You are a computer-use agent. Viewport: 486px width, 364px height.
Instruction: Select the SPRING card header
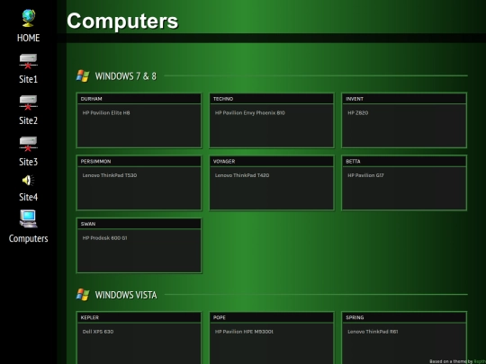(404, 317)
